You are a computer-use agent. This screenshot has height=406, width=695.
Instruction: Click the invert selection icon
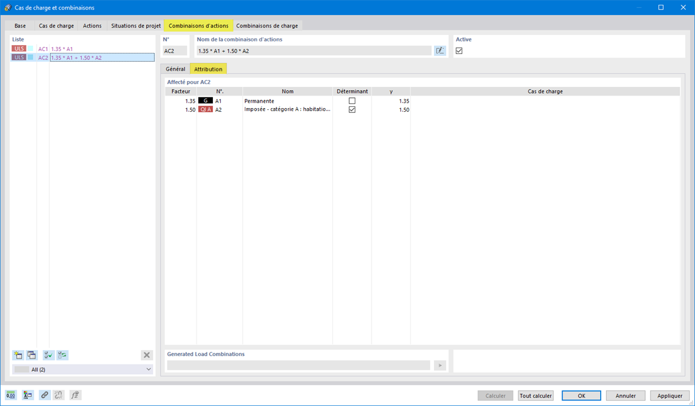click(x=63, y=355)
